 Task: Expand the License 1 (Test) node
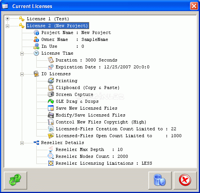click(x=7, y=19)
